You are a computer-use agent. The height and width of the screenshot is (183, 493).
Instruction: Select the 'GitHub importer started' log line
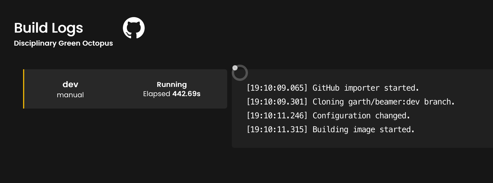[333, 88]
